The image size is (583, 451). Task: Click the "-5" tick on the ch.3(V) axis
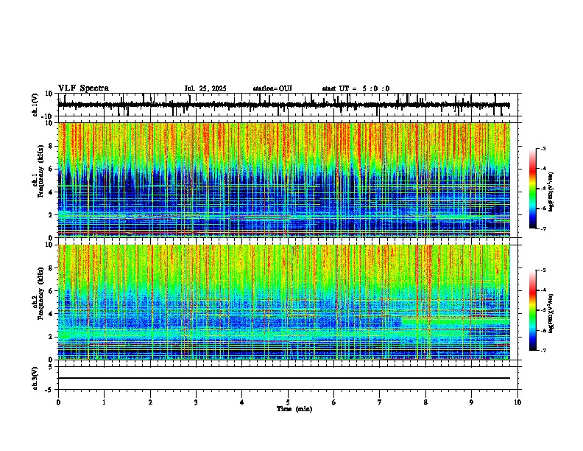pyautogui.click(x=50, y=390)
